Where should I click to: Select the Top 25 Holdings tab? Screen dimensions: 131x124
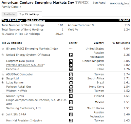coord(29,14)
